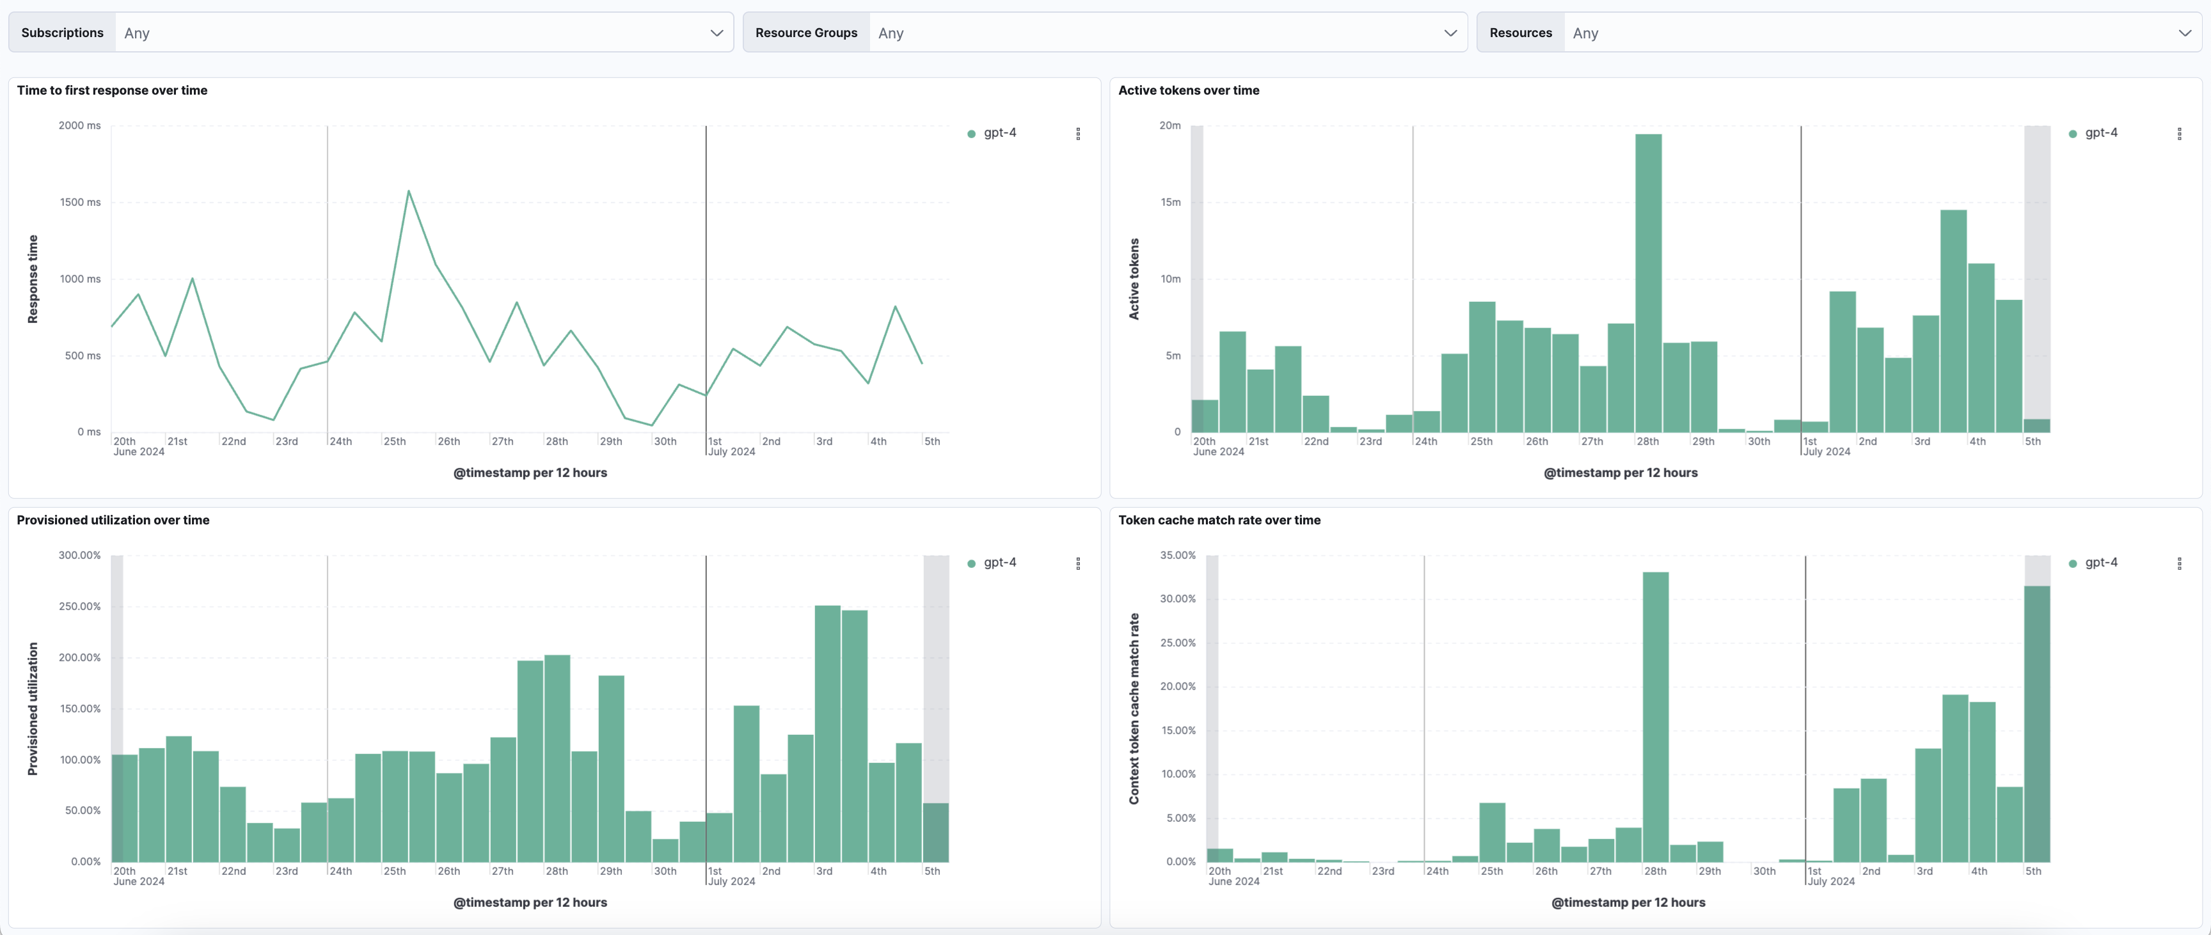Click Token cache match rate over time title
This screenshot has height=935, width=2211.
1219,520
